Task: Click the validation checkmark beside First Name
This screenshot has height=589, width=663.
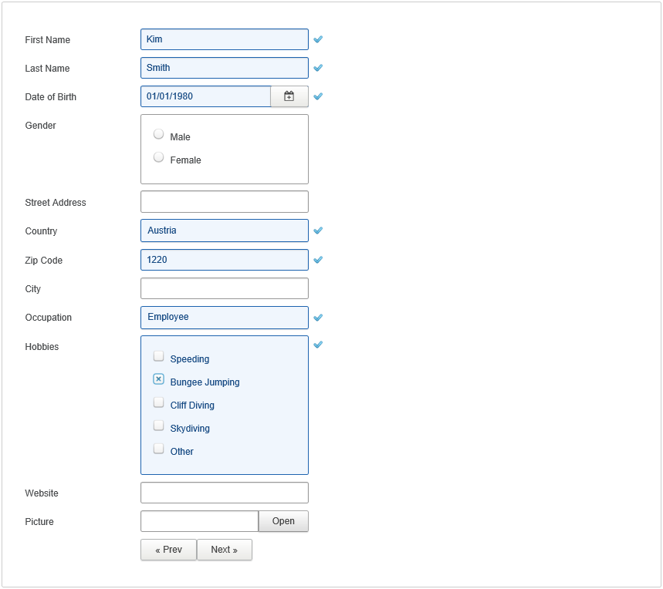Action: coord(318,39)
